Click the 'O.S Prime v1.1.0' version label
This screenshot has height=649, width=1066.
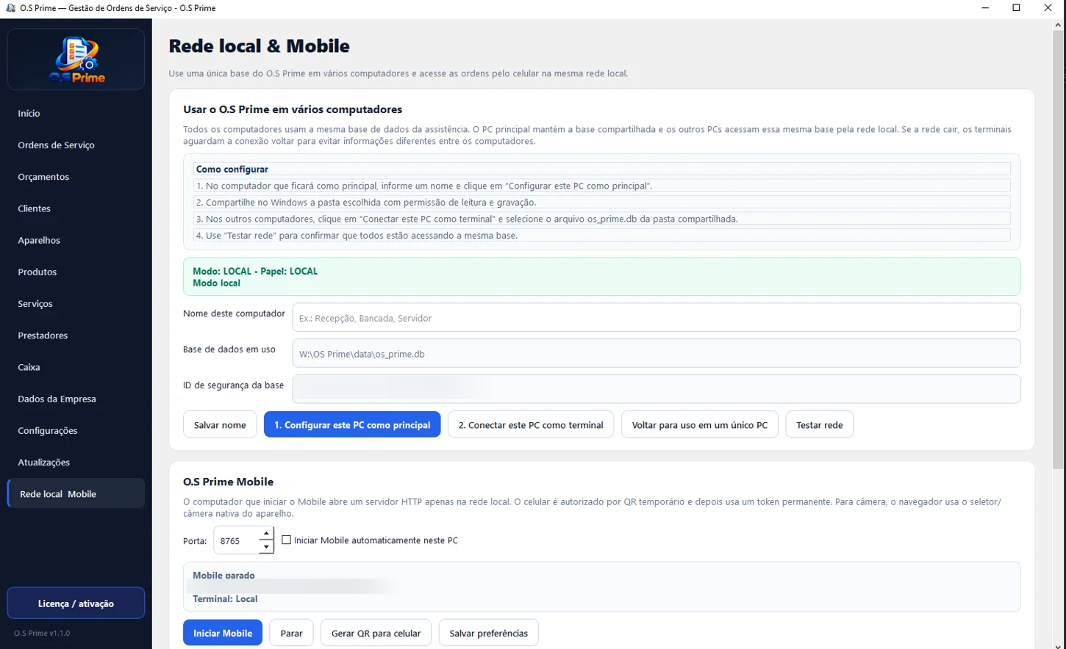tap(42, 633)
